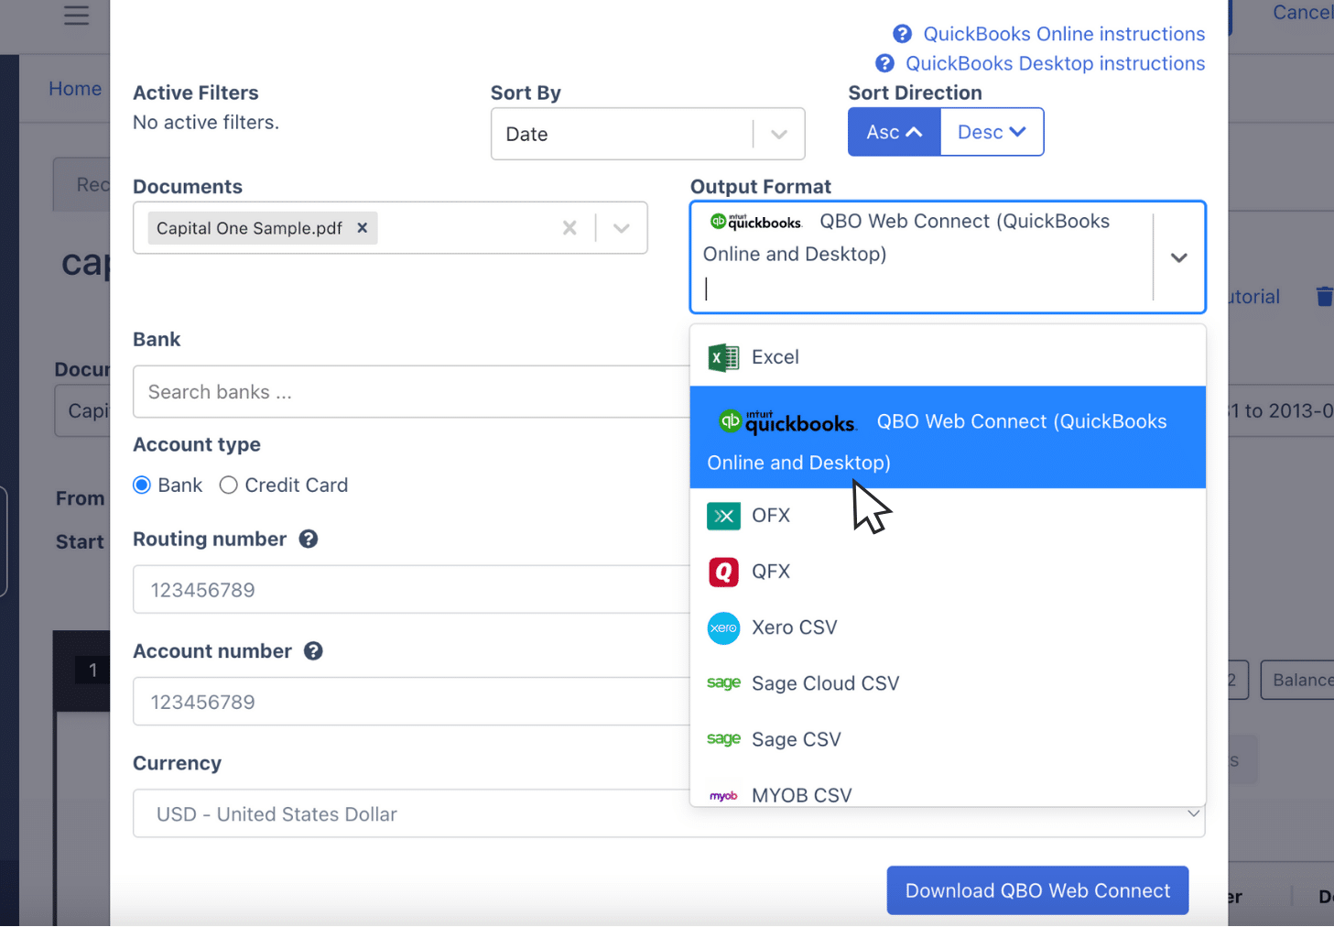Click Download QBO Web Connect
This screenshot has width=1334, height=927.
(x=1036, y=889)
